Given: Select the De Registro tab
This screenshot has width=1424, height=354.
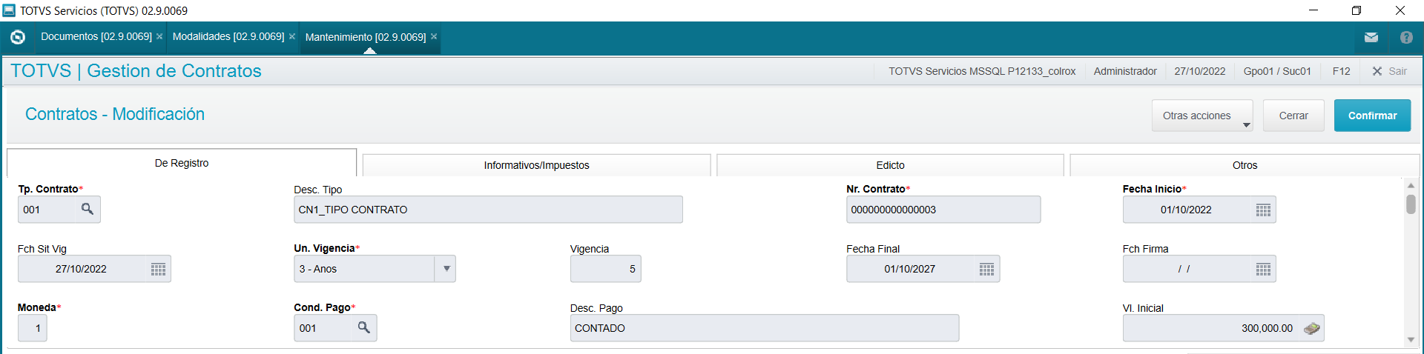Looking at the screenshot, I should click(182, 163).
